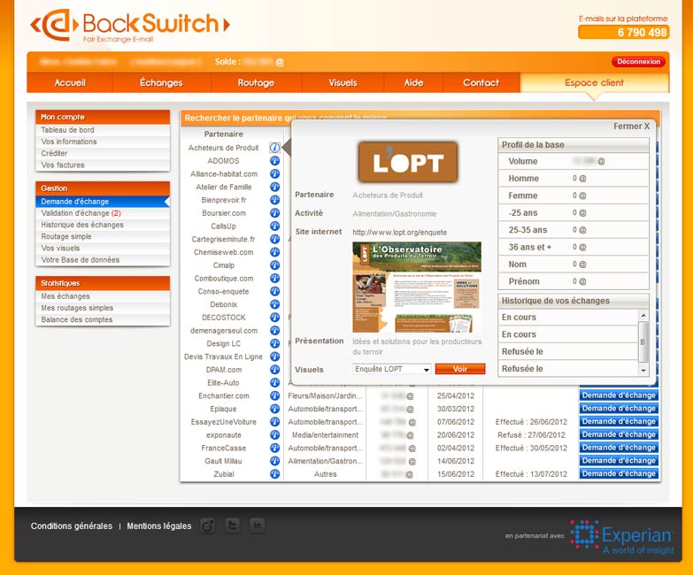Open the Aide tab

(413, 82)
